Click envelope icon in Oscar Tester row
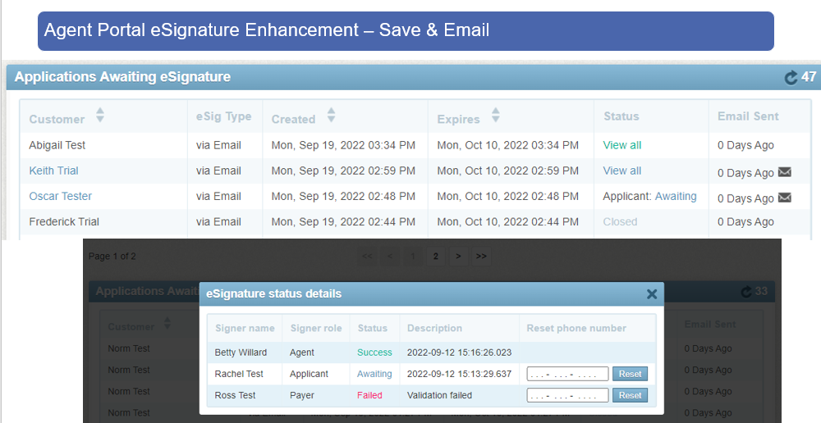The height and width of the screenshot is (423, 821). tap(784, 198)
